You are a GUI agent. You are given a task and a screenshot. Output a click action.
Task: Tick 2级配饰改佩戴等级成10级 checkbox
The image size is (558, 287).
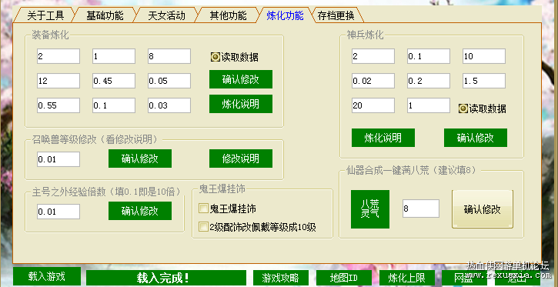257,227
